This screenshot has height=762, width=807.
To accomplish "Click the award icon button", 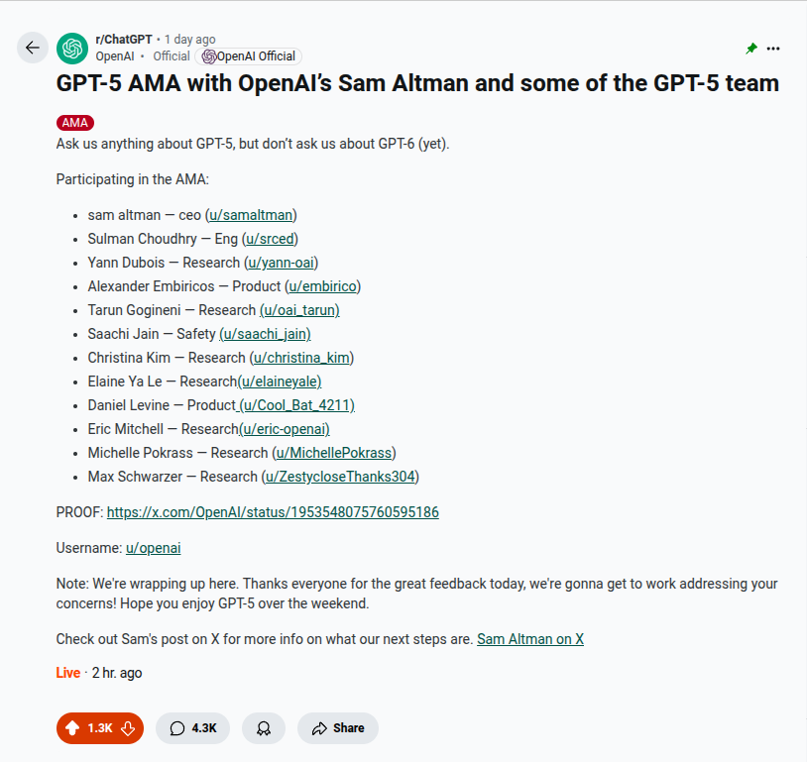I will coord(264,728).
